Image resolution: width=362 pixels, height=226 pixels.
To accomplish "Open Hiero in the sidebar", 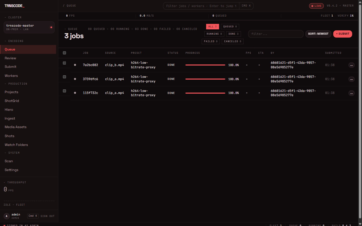I will (28, 110).
